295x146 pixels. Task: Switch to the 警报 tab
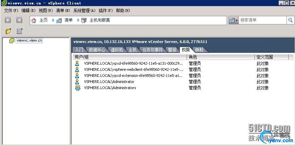pyautogui.click(x=172, y=50)
